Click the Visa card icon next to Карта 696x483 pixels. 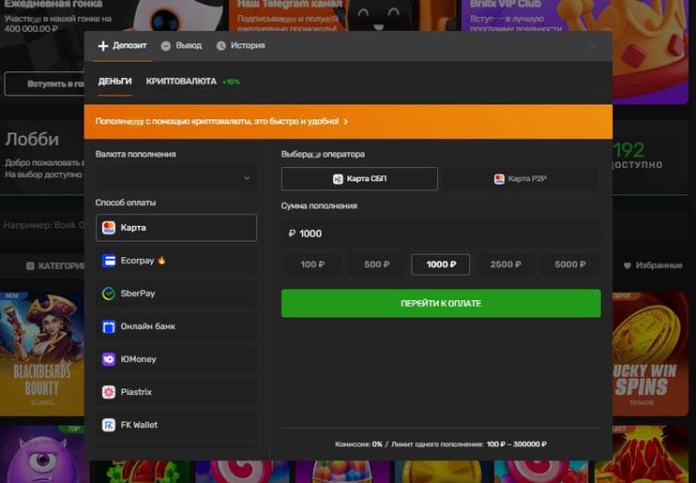[109, 228]
